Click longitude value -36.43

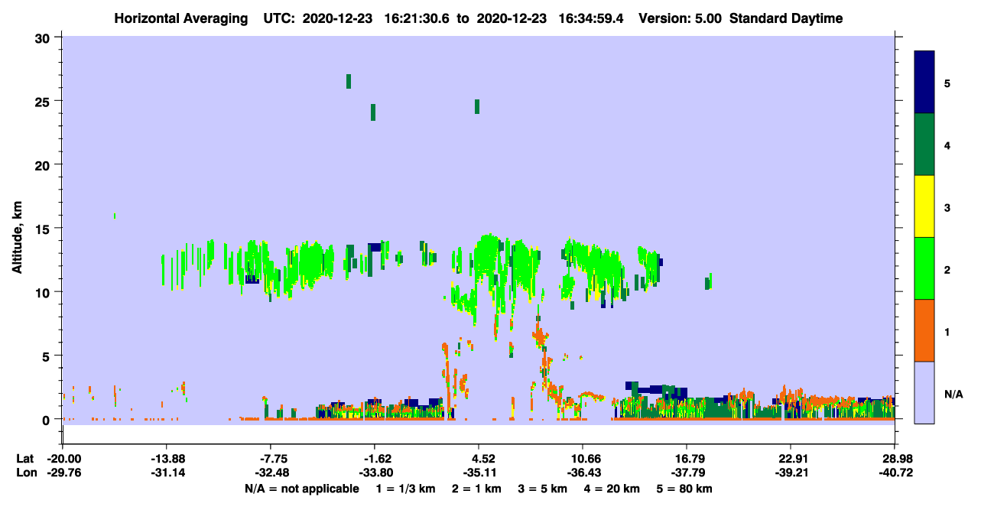(x=583, y=473)
